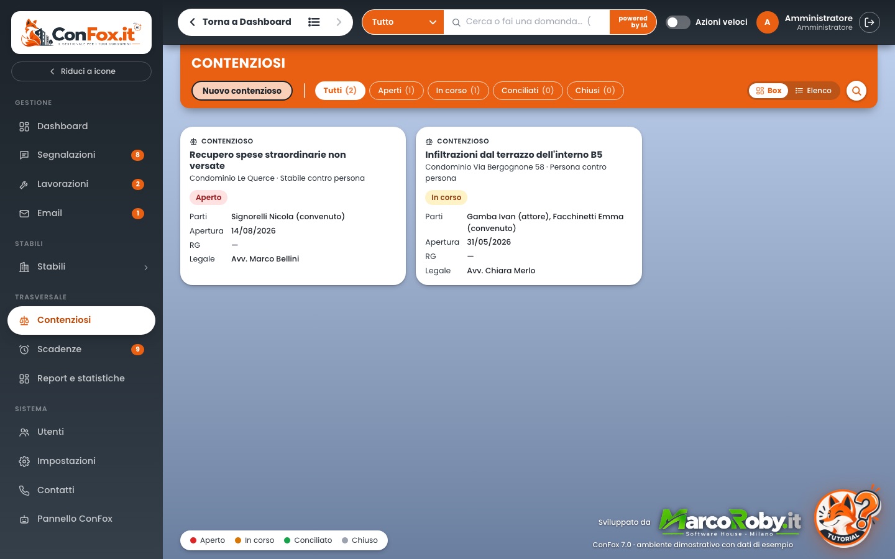895x559 pixels.
Task: Collapse sidebar with Riduci a icone
Action: click(81, 71)
